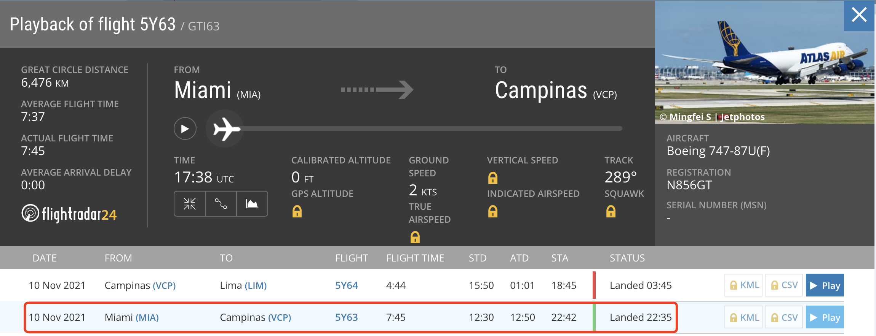This screenshot has height=336, width=876.
Task: Click the true airspeed lock icon
Action: (x=415, y=237)
